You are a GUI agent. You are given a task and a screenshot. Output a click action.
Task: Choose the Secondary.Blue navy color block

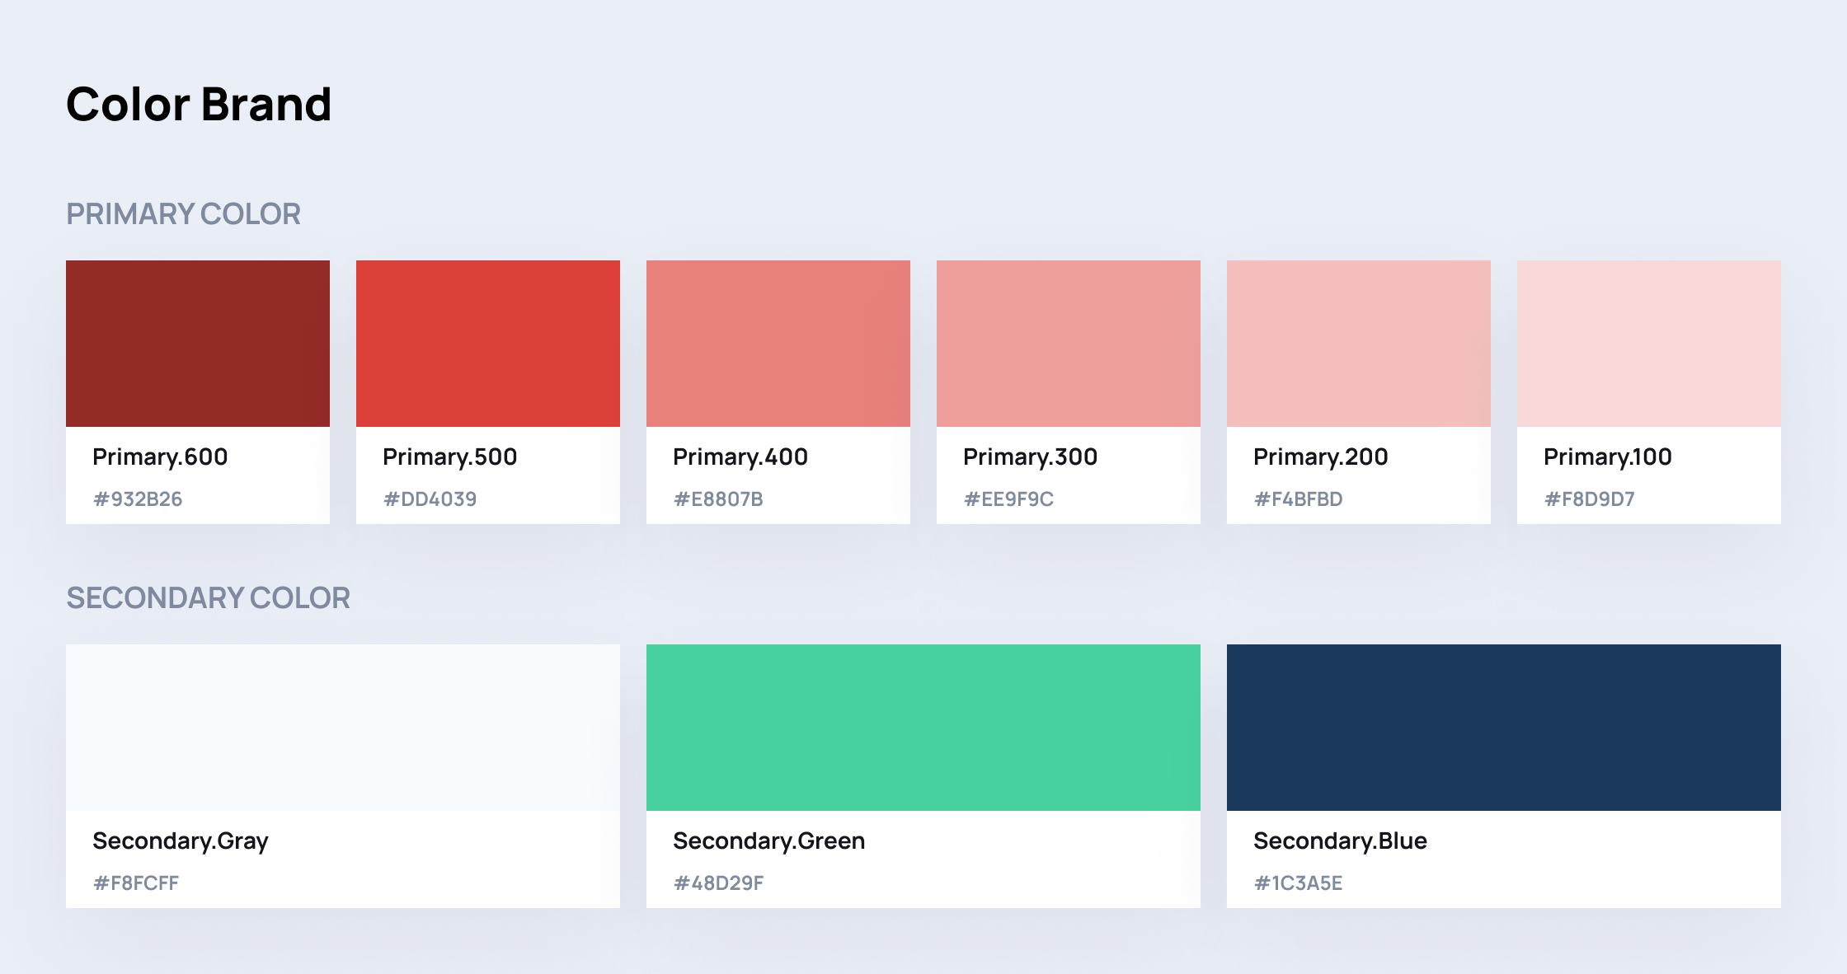pyautogui.click(x=1504, y=728)
